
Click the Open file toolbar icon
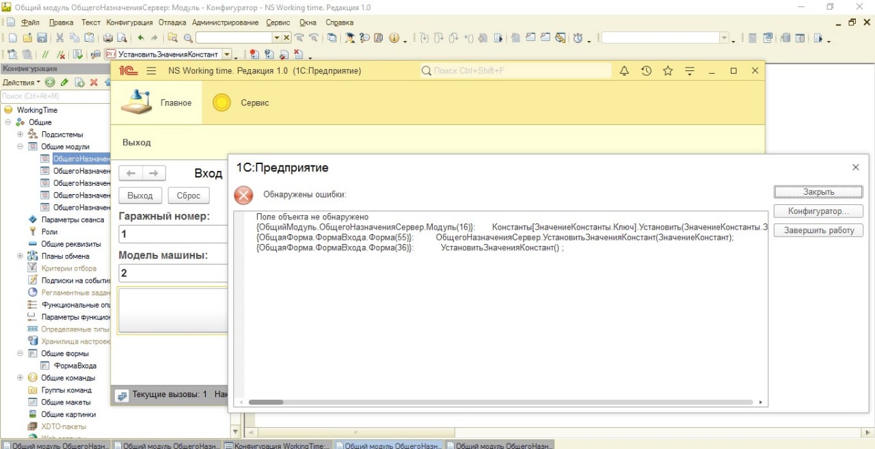coord(28,38)
